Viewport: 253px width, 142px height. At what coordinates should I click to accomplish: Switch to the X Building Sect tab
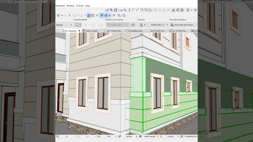click(135, 31)
